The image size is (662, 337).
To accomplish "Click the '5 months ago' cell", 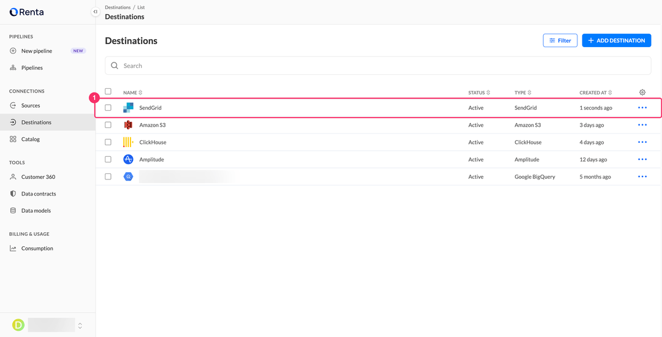I will tap(595, 176).
